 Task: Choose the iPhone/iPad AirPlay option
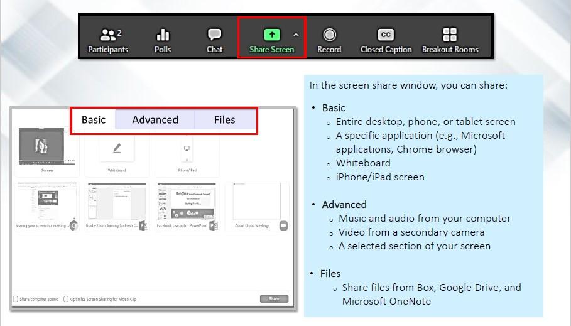(187, 153)
